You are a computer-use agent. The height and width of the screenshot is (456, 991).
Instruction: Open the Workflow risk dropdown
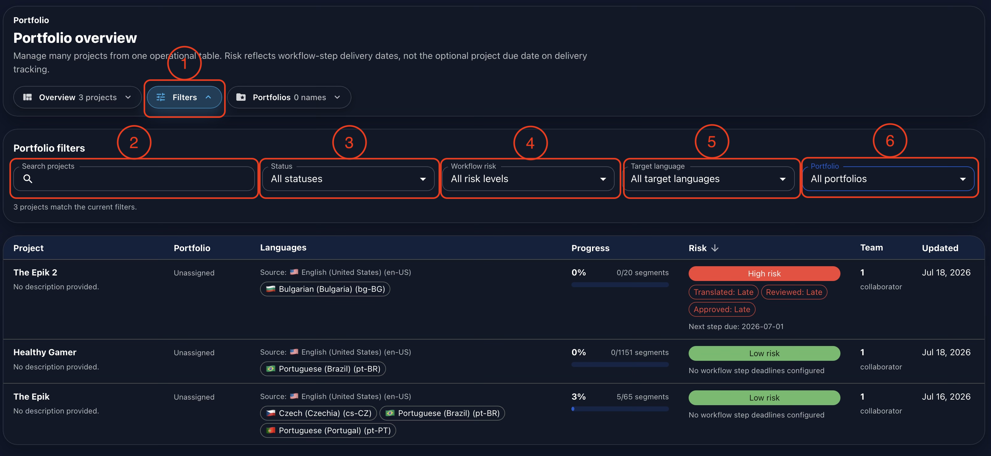click(528, 179)
